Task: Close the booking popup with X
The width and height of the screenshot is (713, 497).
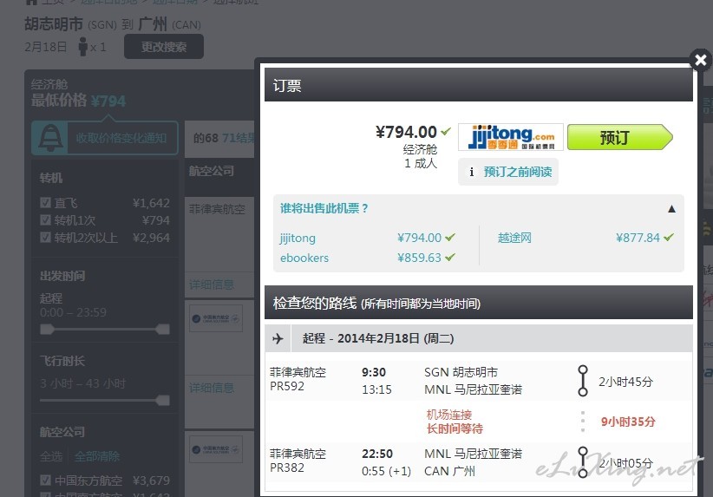Action: pyautogui.click(x=701, y=60)
